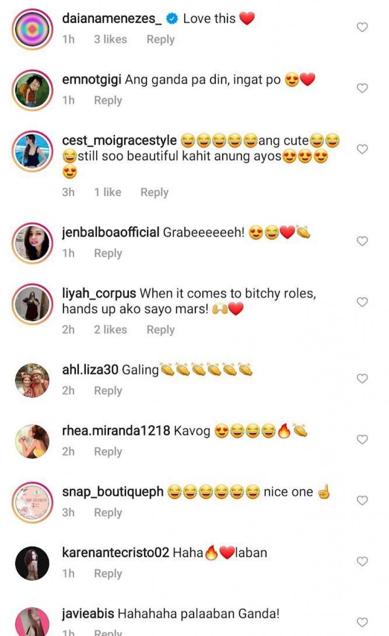The height and width of the screenshot is (636, 389).
Task: Reply to daianamenezes_'s comment
Action: tap(160, 39)
